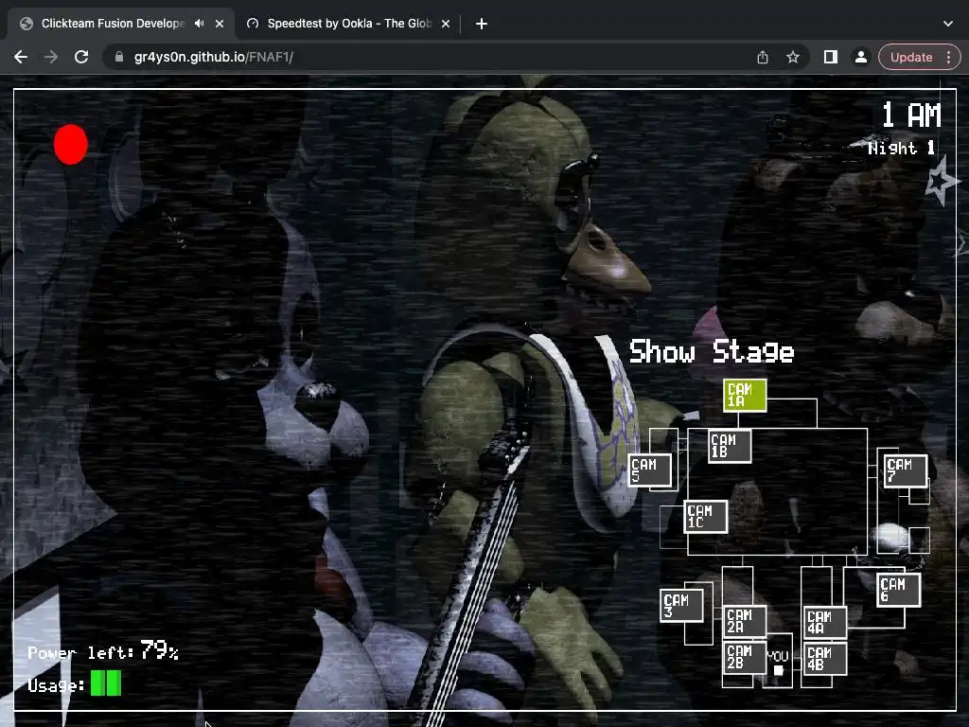
Task: Open the three-dot Chrome menu
Action: pyautogui.click(x=948, y=57)
